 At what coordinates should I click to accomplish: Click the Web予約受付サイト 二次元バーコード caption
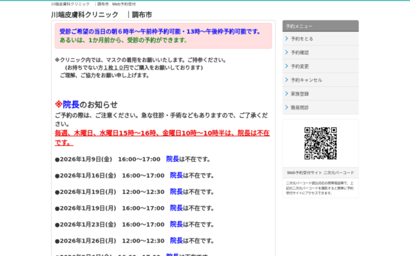point(320,173)
